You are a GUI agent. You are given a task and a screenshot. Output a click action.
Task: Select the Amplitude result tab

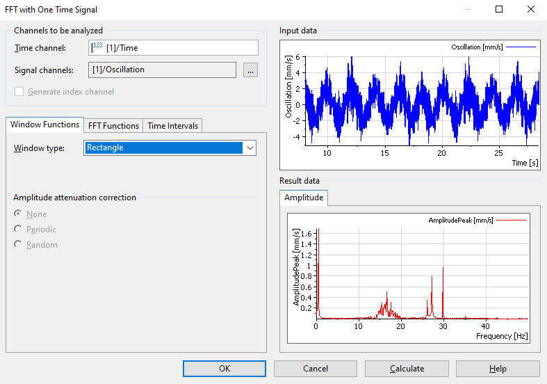[304, 198]
